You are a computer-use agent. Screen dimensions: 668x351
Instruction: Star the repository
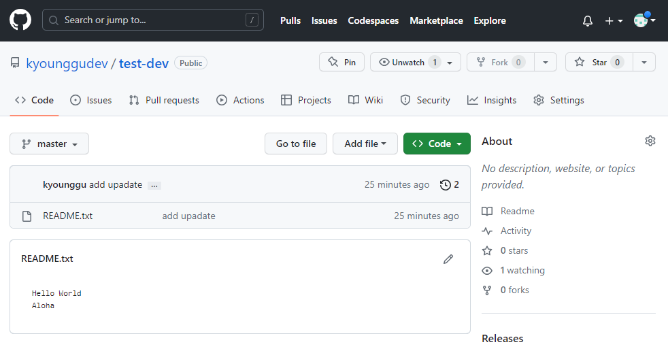click(x=599, y=62)
